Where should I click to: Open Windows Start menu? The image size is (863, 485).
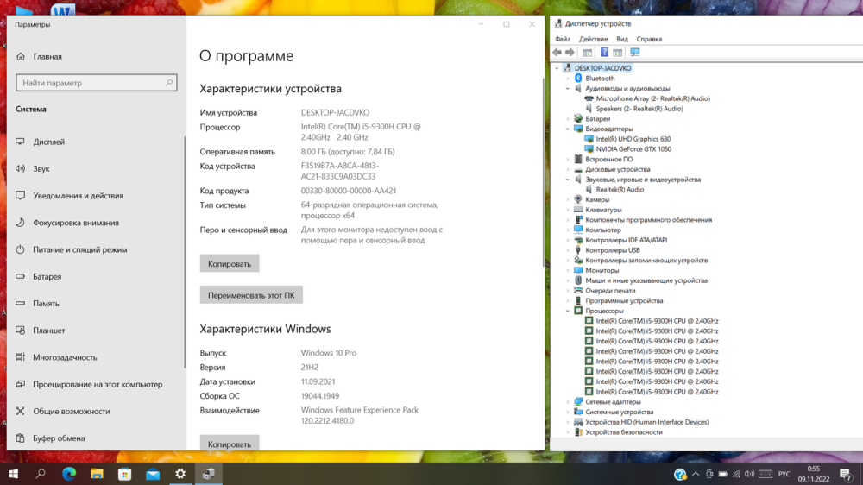pyautogui.click(x=13, y=474)
